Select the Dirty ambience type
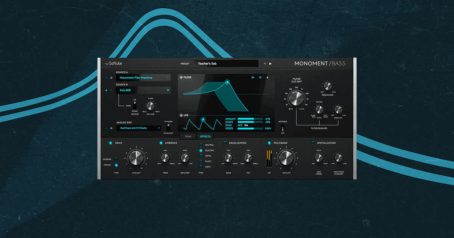Screen dimensions: 454x238 pyautogui.click(x=201, y=166)
